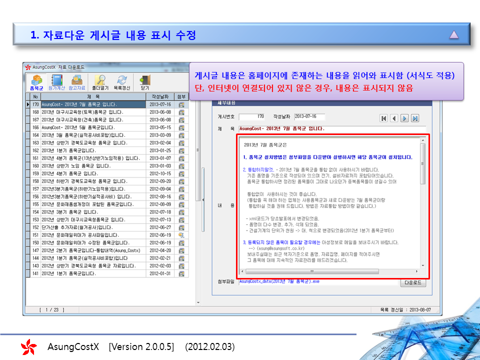This screenshot has width=480, height=360.
Task: Click the attachment icon for row 161
Action: [181, 158]
